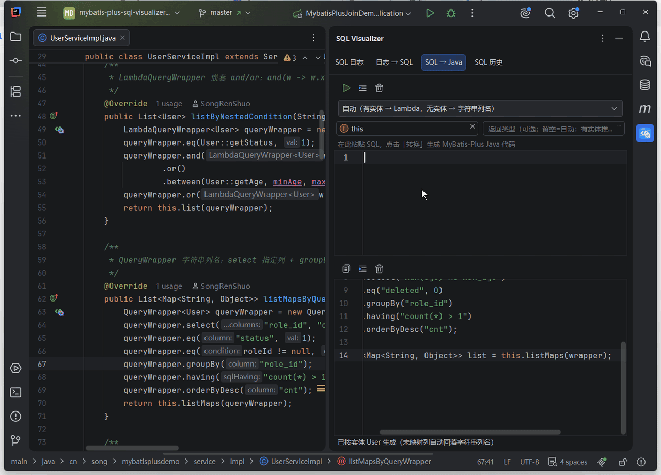Open the Git tool window
The width and height of the screenshot is (661, 475).
click(15, 440)
